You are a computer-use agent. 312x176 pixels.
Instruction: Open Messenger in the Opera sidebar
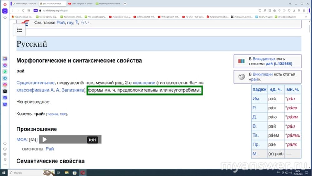(x=5, y=65)
